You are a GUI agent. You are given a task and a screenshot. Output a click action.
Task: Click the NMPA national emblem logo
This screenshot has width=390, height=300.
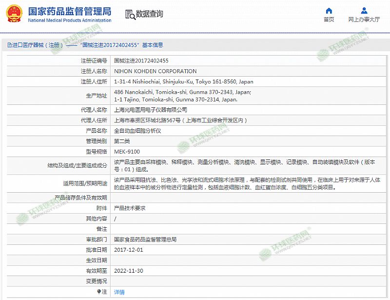click(14, 15)
